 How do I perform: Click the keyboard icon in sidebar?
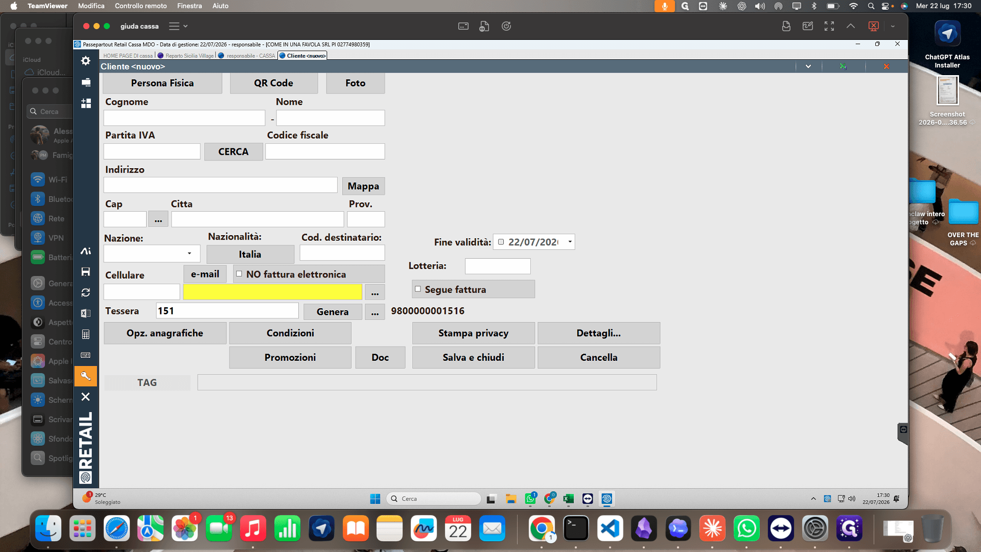(86, 355)
